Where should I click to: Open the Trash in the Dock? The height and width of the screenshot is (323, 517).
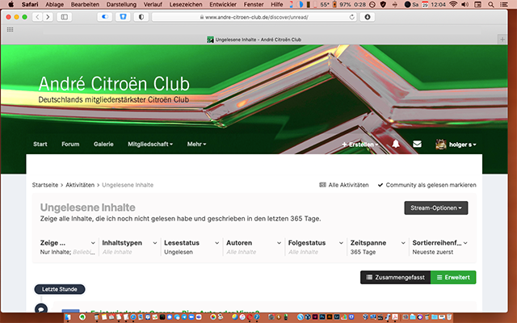point(449,317)
